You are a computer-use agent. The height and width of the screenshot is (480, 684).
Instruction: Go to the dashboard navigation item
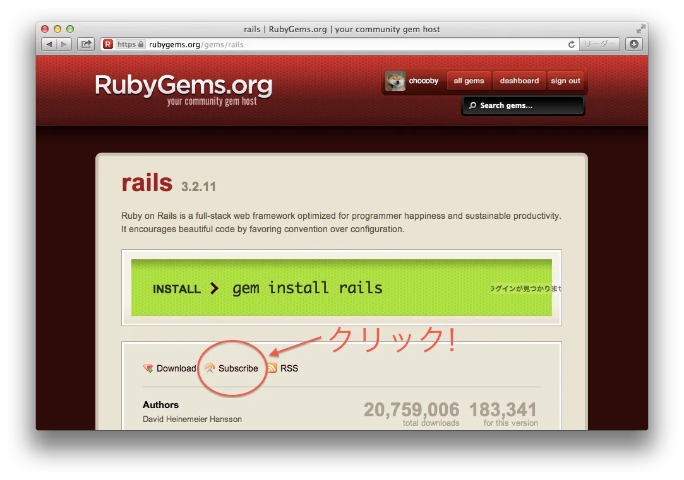(519, 81)
